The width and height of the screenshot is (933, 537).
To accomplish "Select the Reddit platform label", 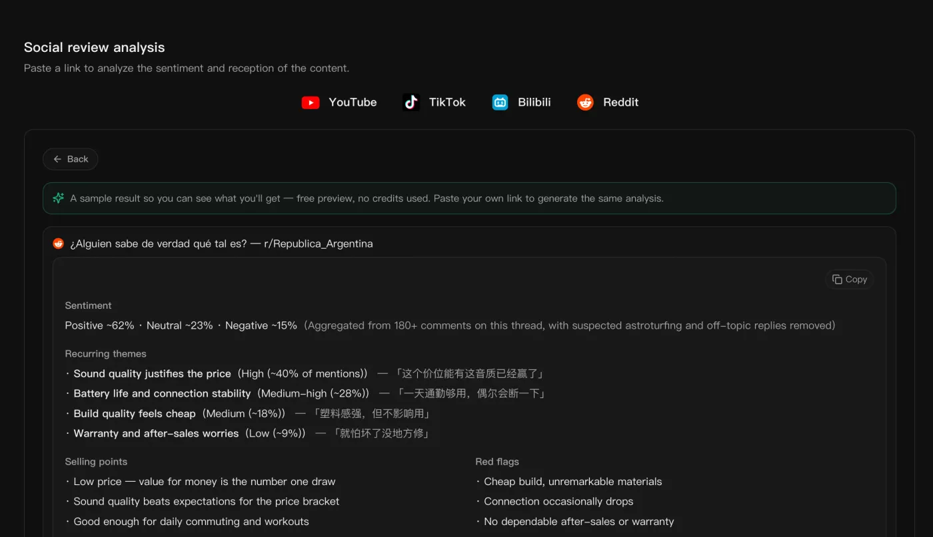I will 620,102.
